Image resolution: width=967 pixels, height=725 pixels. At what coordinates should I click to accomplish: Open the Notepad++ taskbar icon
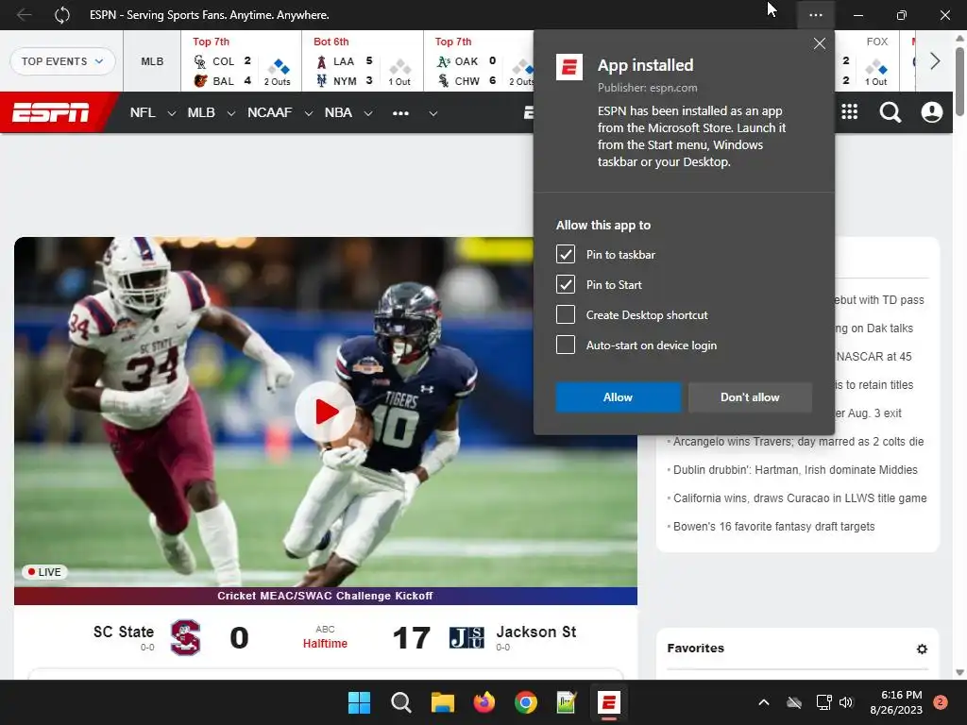pos(567,702)
